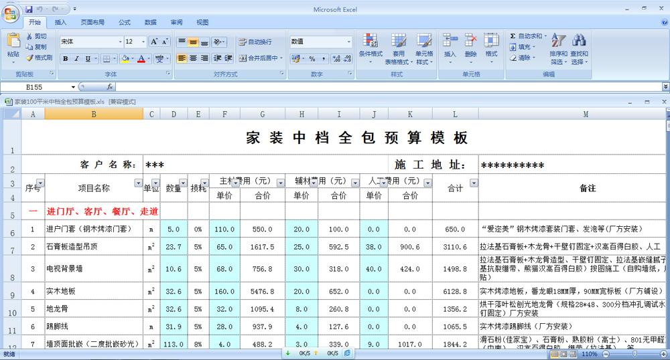
Task: Toggle Wrap Text (自动换行)
Action: pyautogui.click(x=255, y=42)
